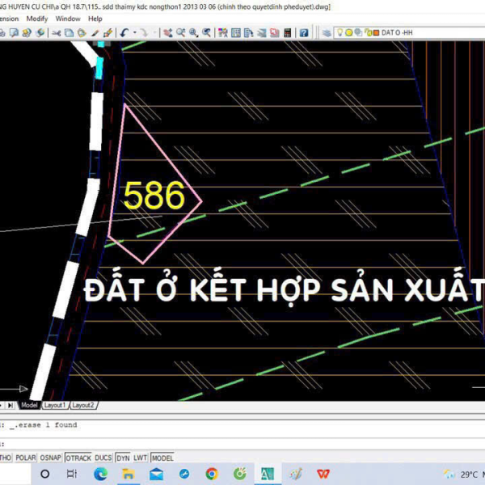Image resolution: width=485 pixels, height=485 pixels.
Task: Toggle freeze sun icon for layer DAT O-HH
Action: pos(349,32)
